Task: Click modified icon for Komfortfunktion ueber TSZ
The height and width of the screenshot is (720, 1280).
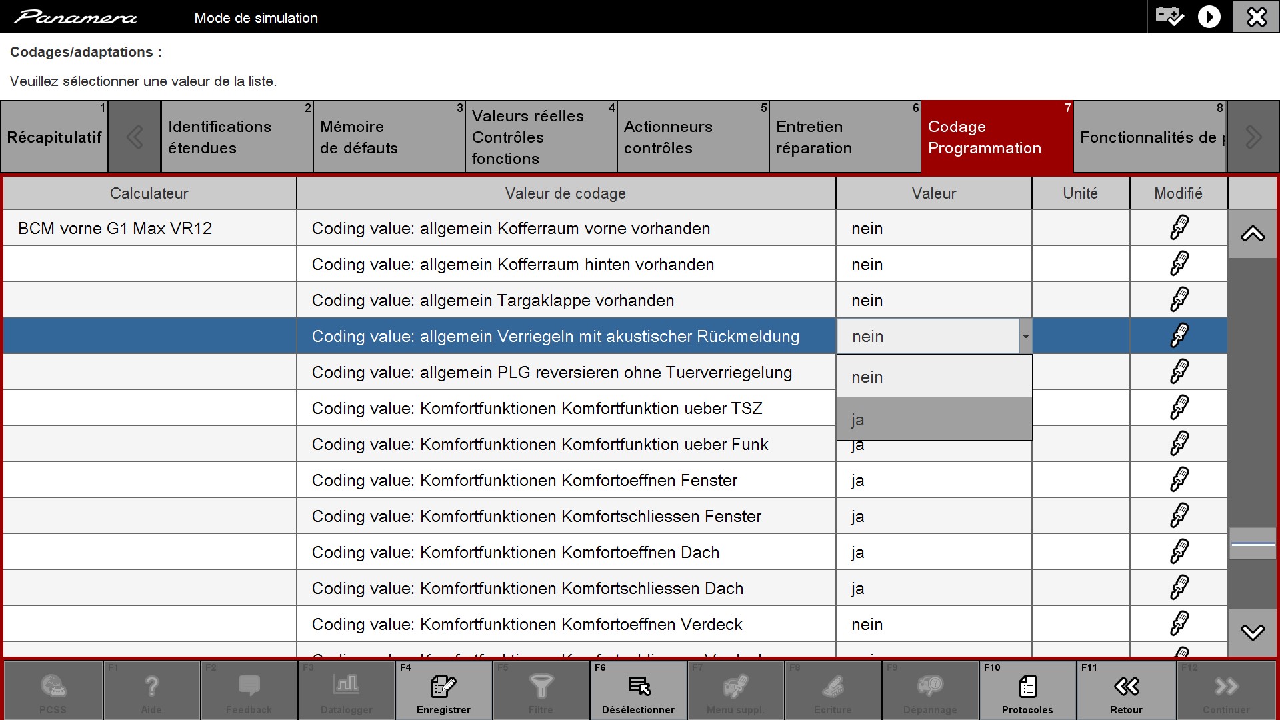Action: tap(1179, 408)
